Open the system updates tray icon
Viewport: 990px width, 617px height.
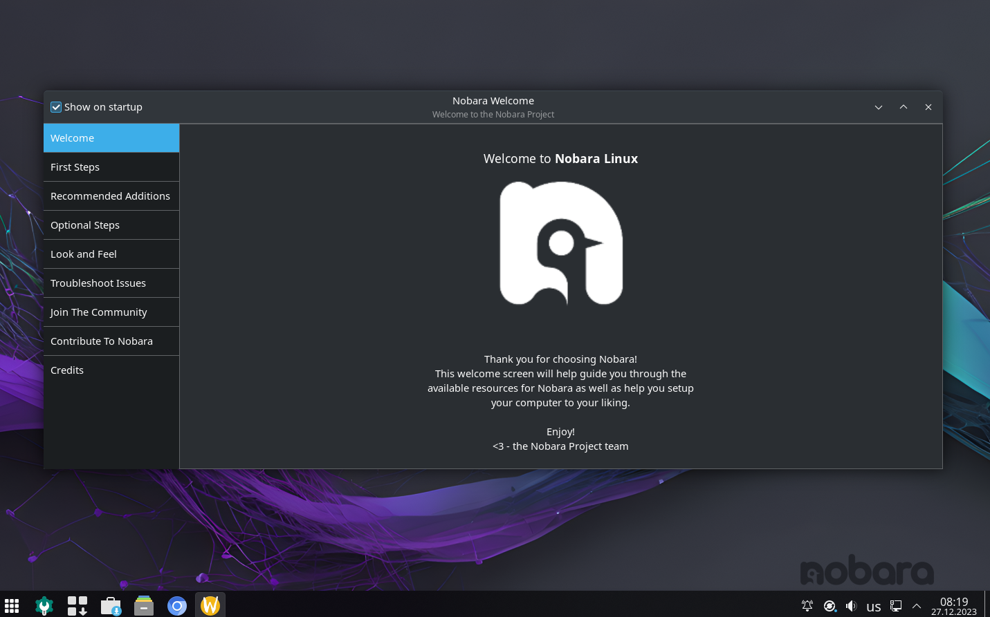[829, 606]
